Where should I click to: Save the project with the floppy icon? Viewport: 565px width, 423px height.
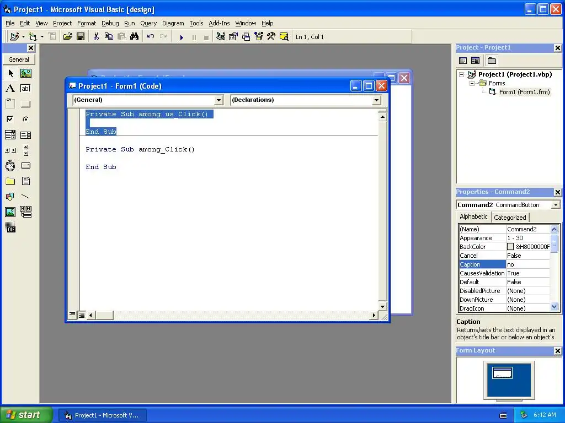81,37
